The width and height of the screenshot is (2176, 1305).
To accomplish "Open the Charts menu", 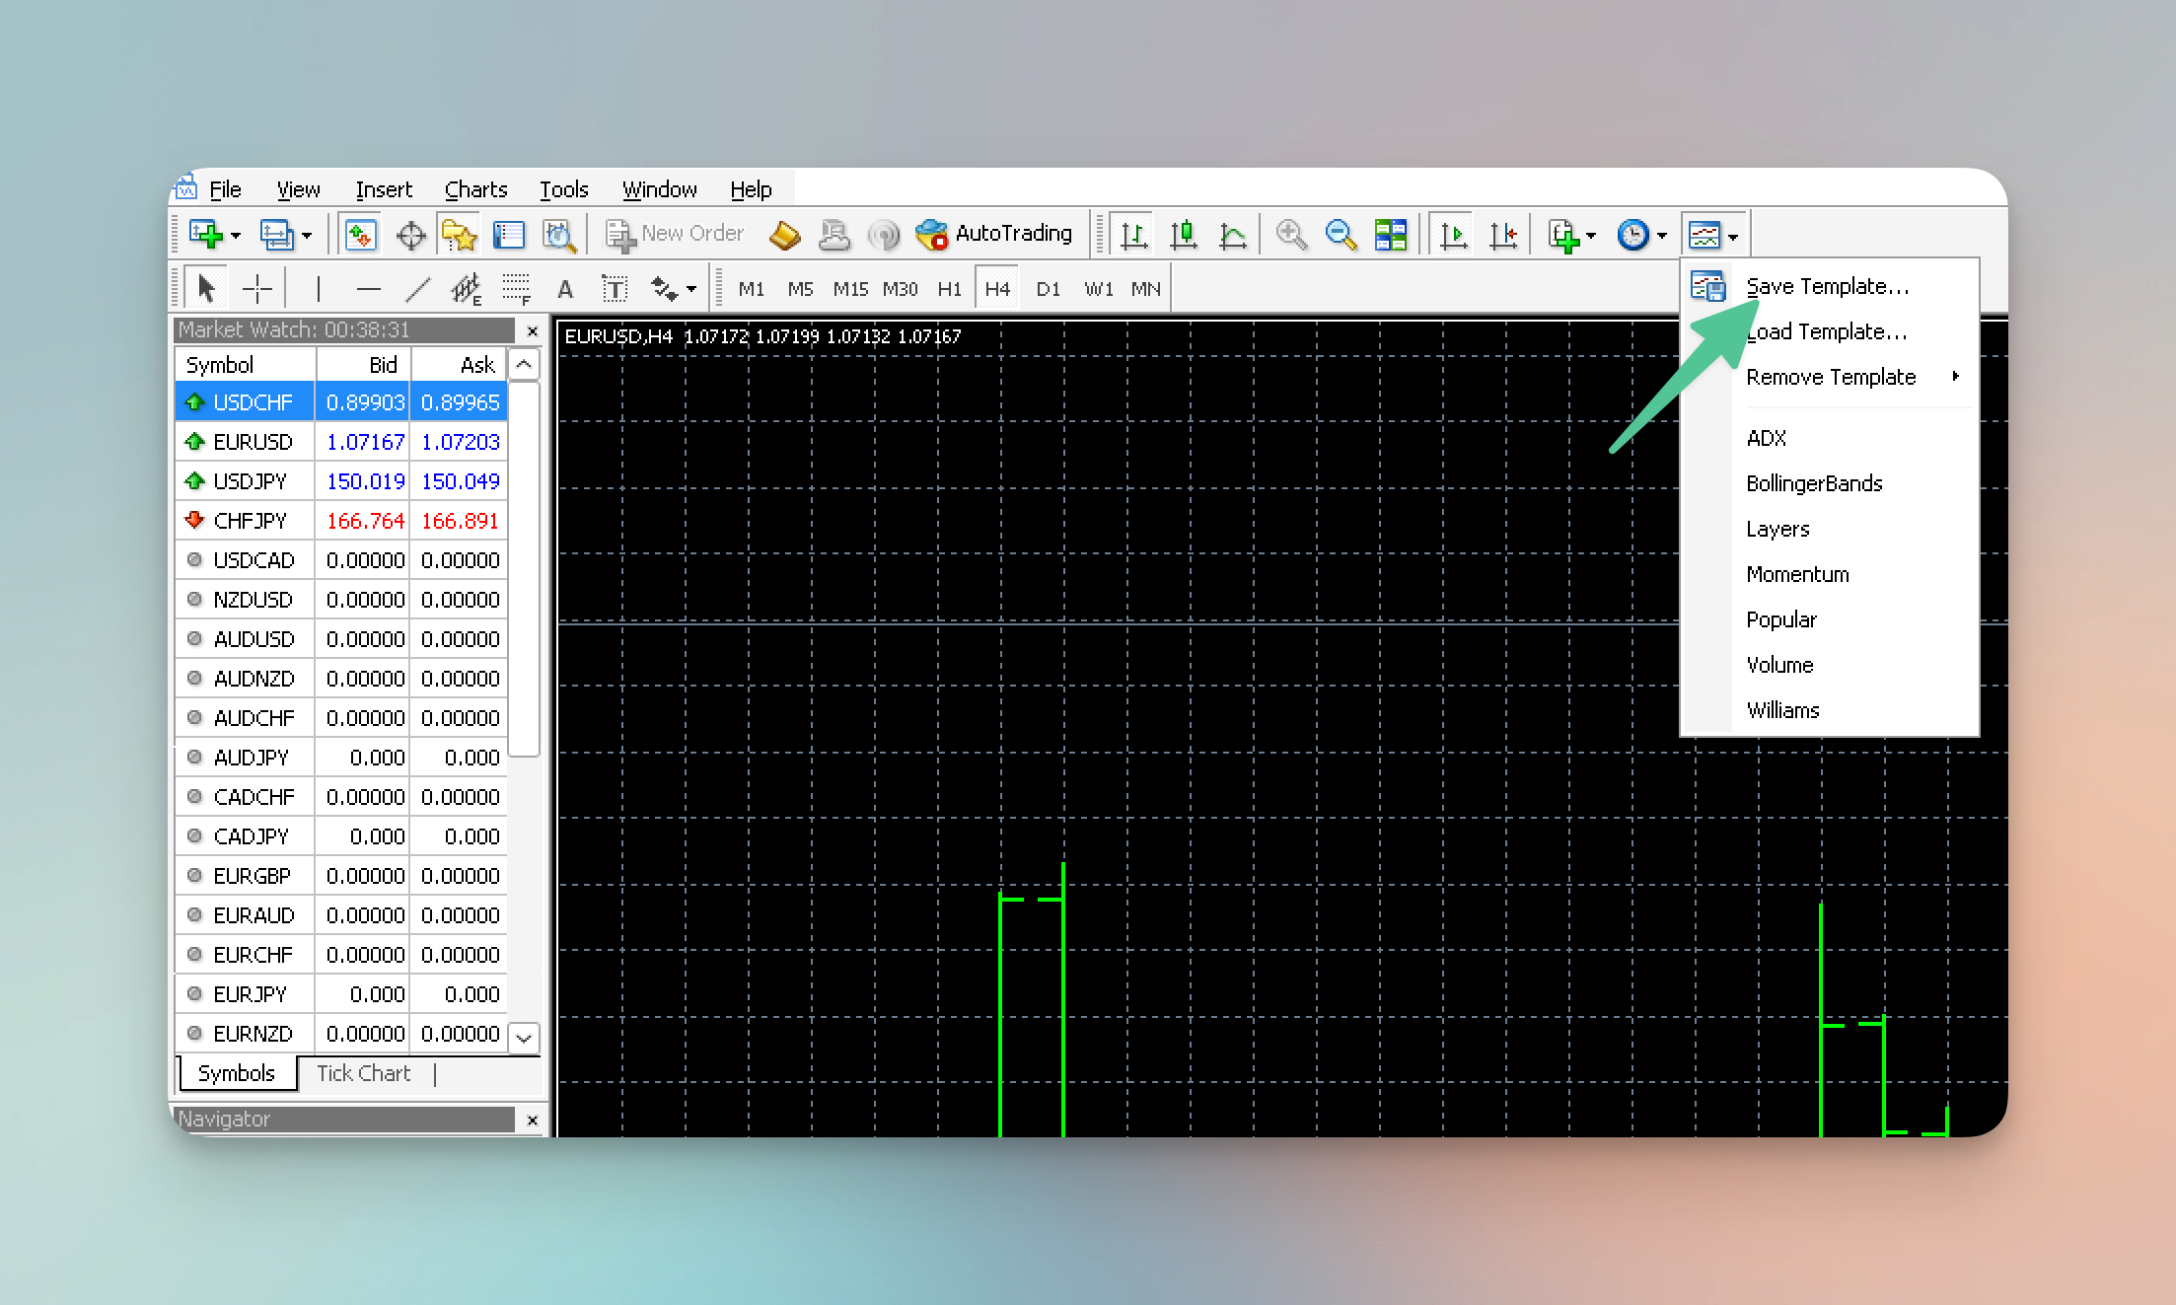I will (475, 189).
